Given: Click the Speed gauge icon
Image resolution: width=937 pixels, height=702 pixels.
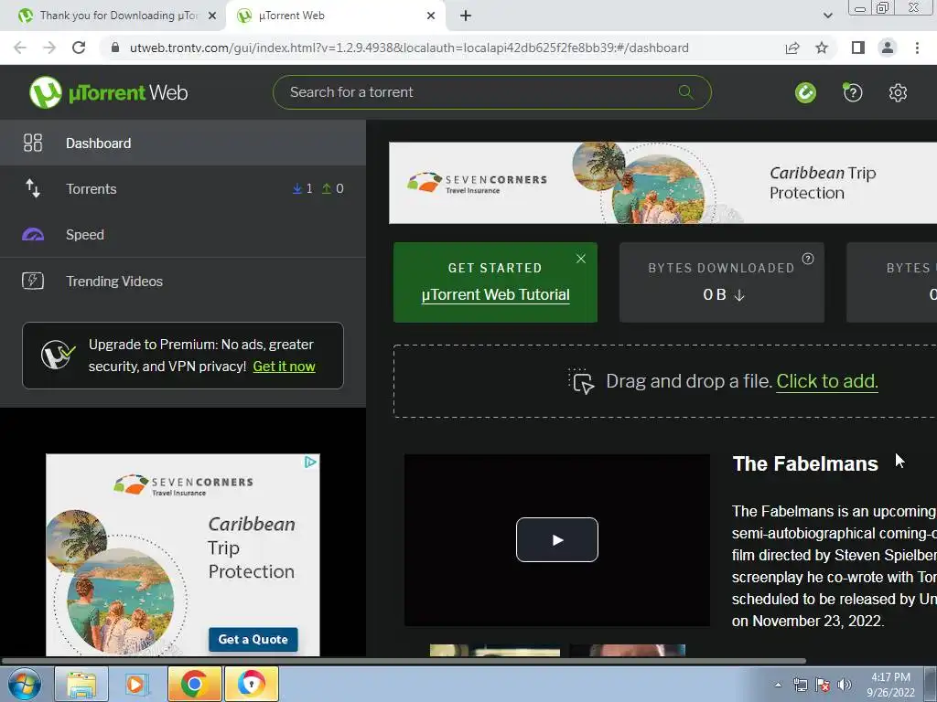Looking at the screenshot, I should [x=33, y=235].
